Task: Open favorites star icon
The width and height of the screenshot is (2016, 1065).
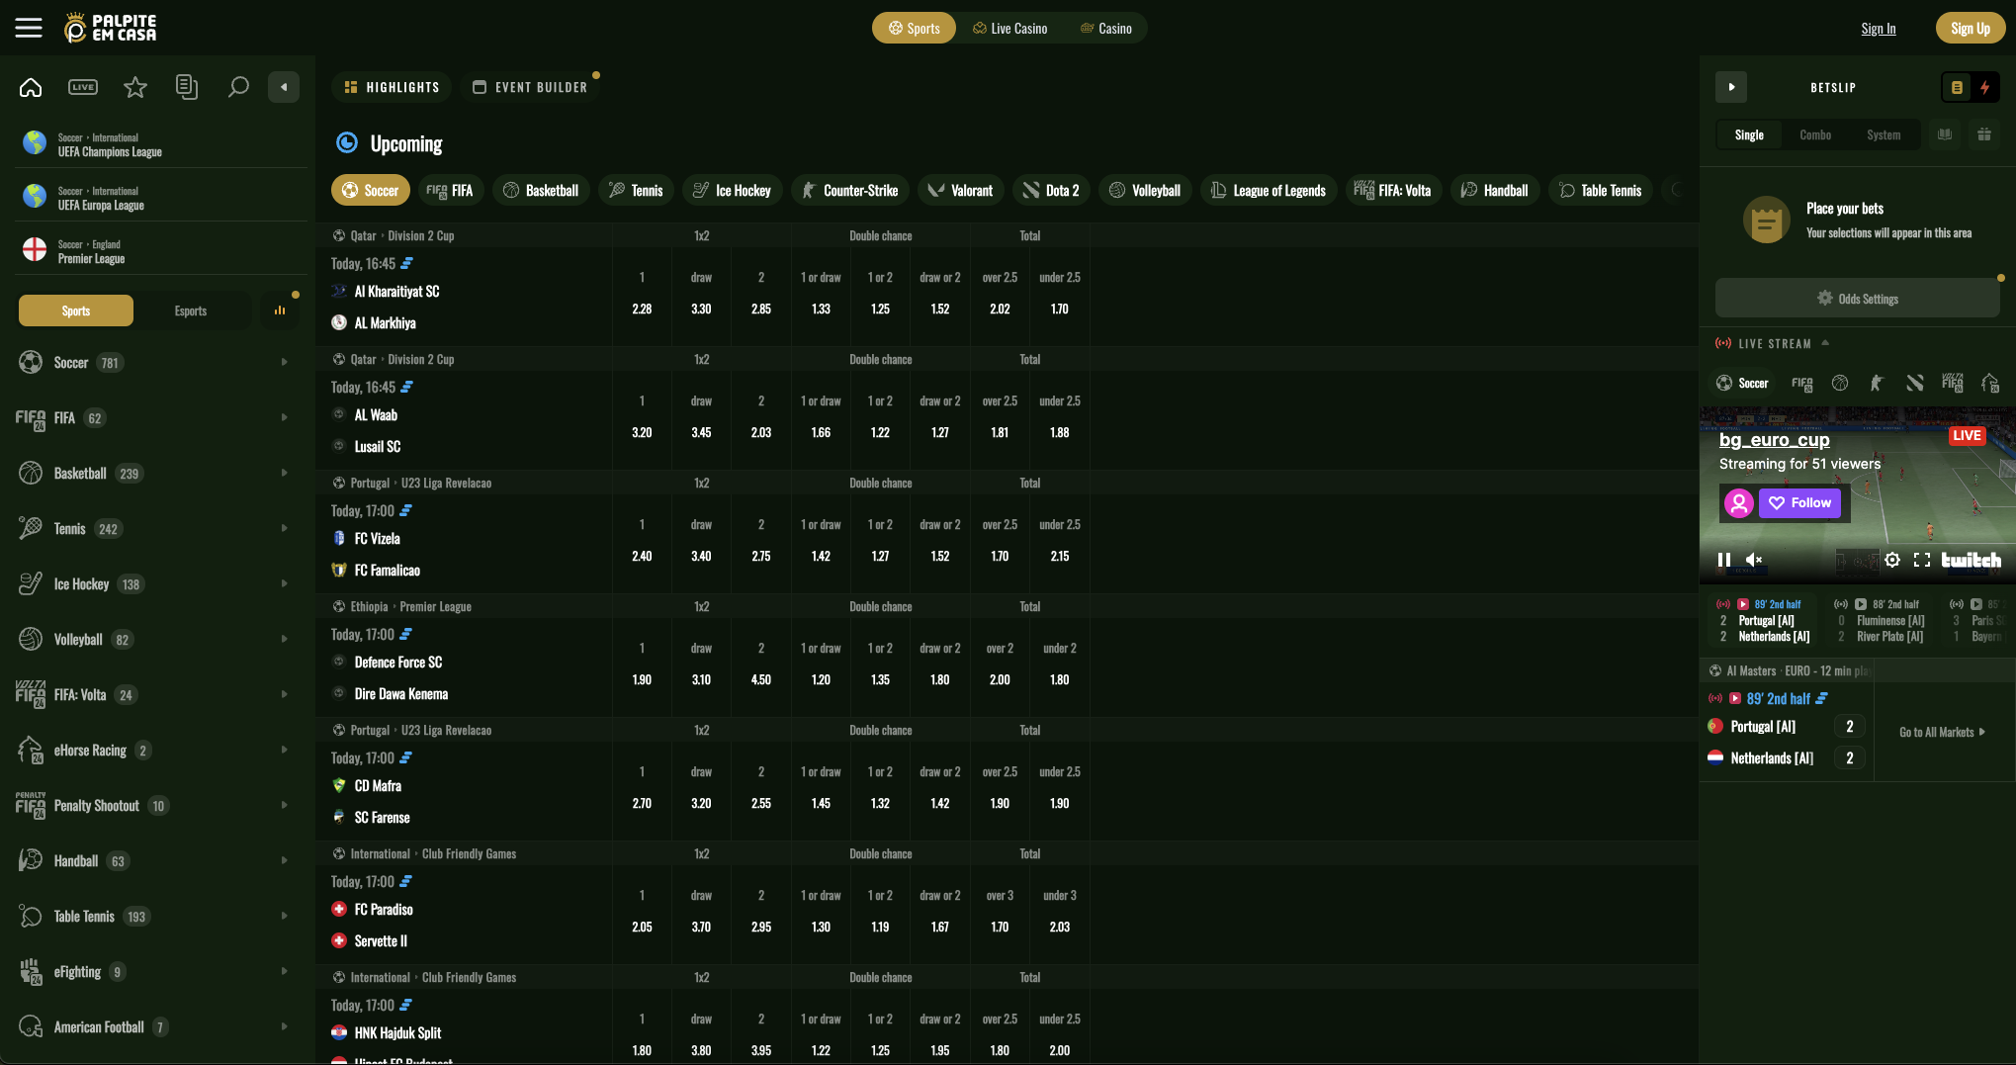Action: [x=135, y=87]
